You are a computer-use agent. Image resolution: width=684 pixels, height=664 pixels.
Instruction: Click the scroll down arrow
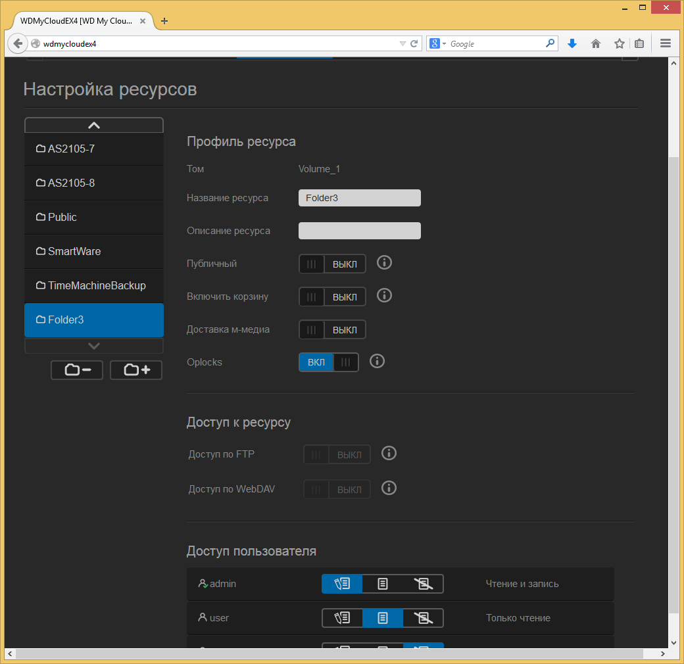point(673,643)
